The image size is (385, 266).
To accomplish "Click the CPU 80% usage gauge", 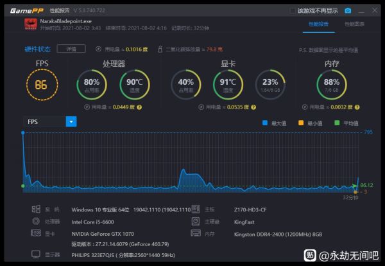I will 92,85.
